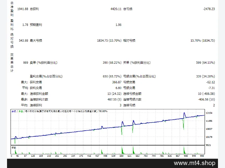Image resolution: width=225 pixels, height=168 pixels.
Task: Click the value -406.58 (10)
Action: (x=206, y=99)
